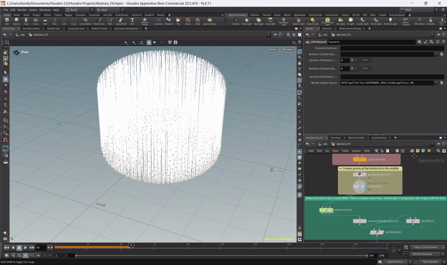Add a Point Light from shelf
Screen dimensions: 447x265
(x=246, y=21)
